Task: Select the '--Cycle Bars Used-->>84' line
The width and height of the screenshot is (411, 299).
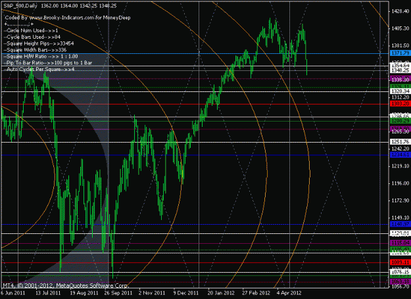Action: [32, 37]
